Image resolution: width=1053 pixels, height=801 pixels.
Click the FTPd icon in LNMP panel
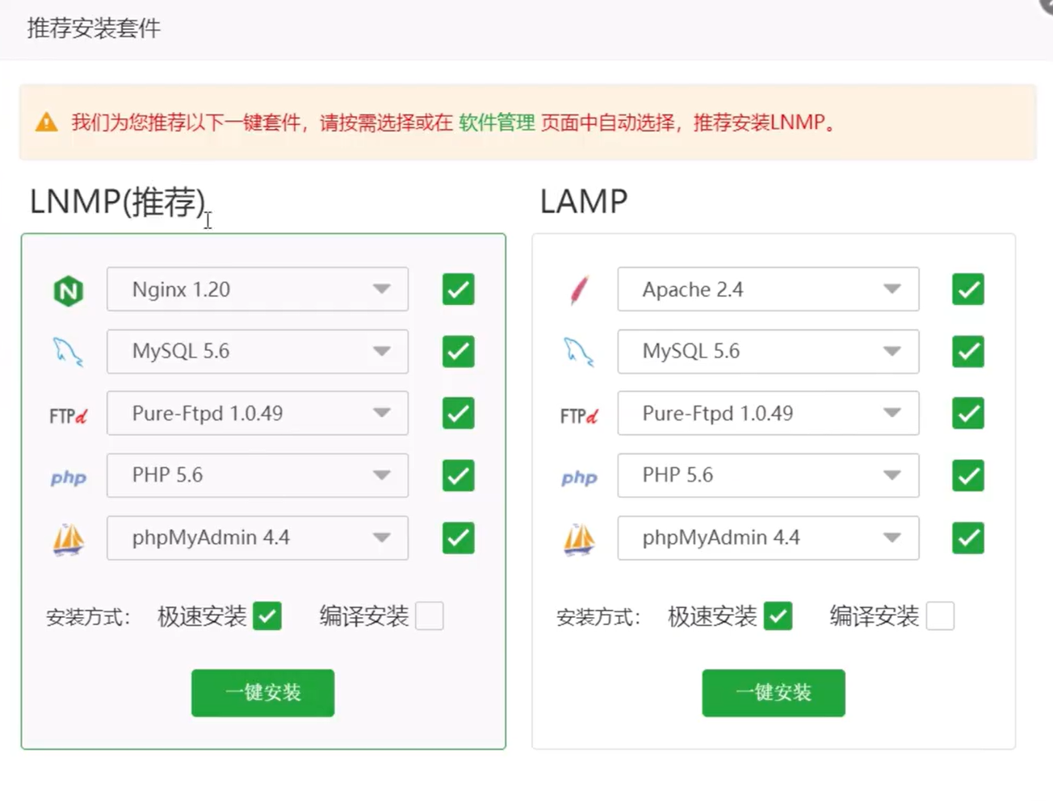[x=68, y=415]
